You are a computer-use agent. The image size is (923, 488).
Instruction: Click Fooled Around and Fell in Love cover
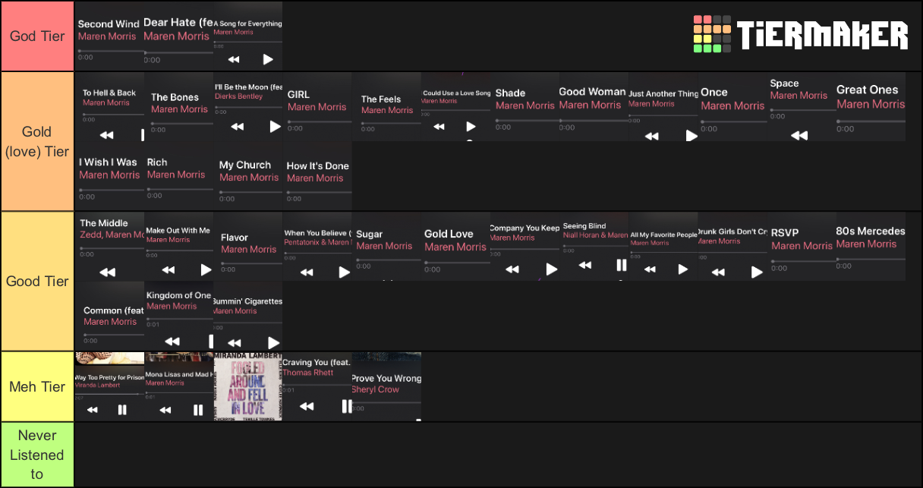click(247, 386)
